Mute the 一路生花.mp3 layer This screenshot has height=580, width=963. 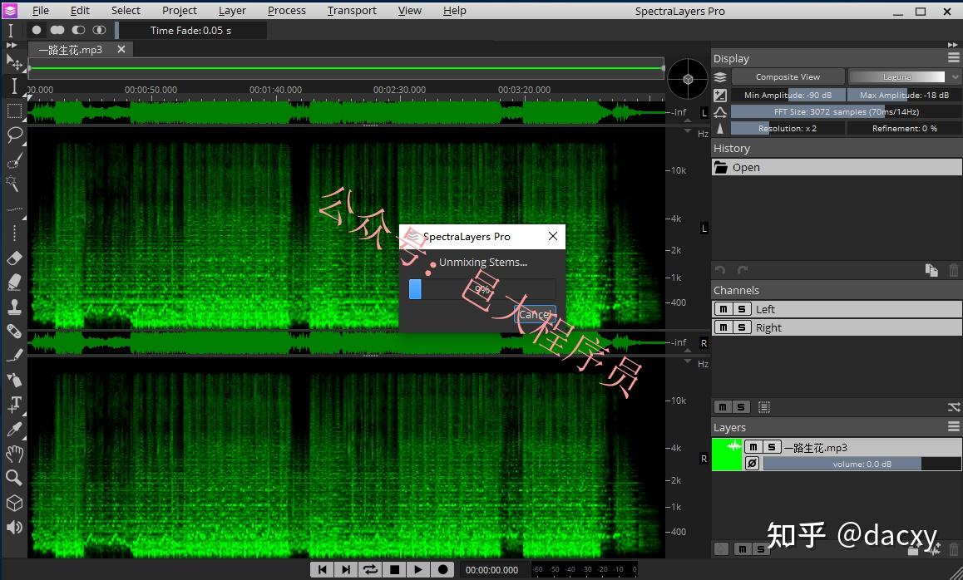(753, 447)
